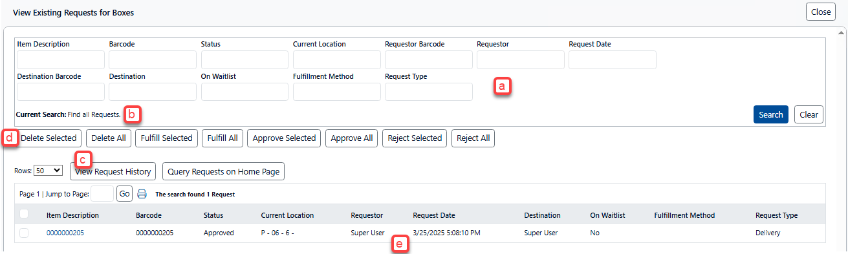Click the Requestor column header

(367, 215)
